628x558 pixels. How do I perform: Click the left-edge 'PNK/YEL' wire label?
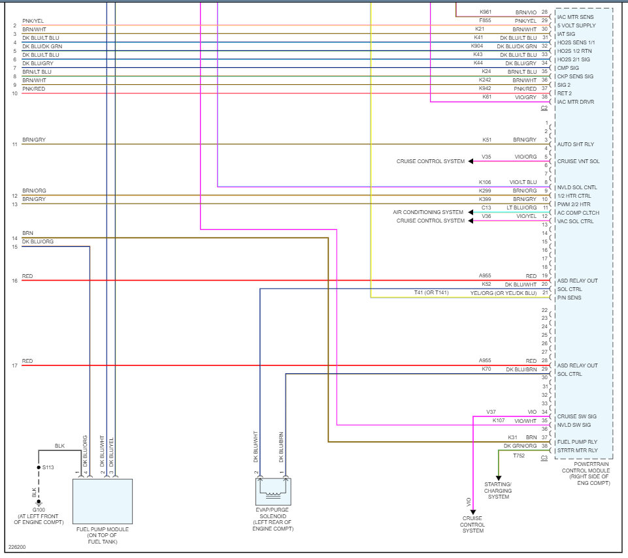point(33,21)
